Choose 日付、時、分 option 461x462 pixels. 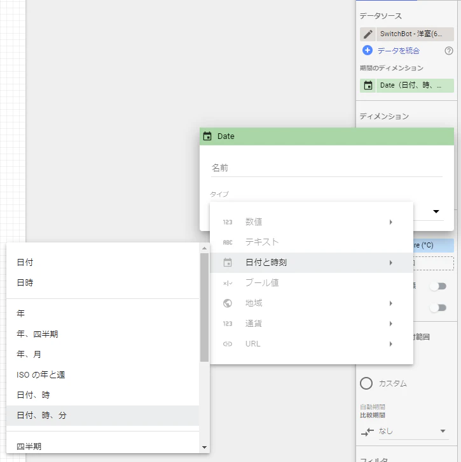tap(103, 416)
